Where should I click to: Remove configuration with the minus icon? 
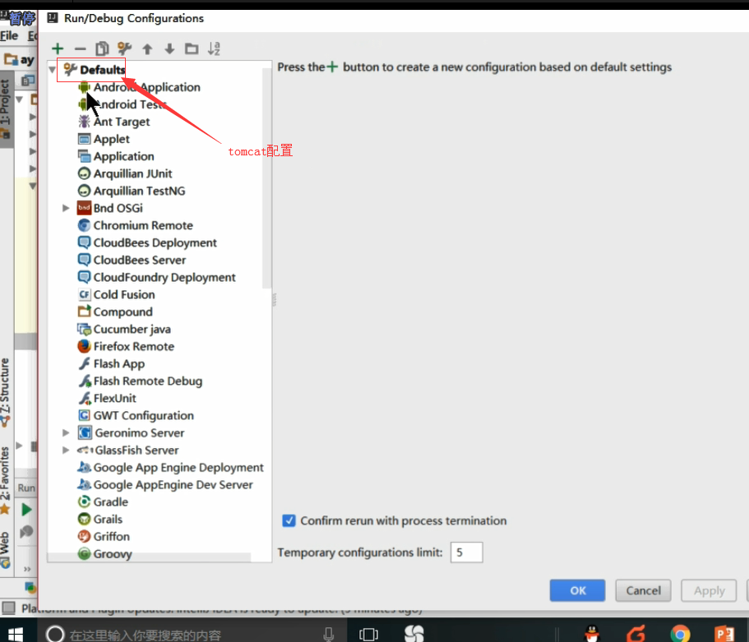[80, 48]
